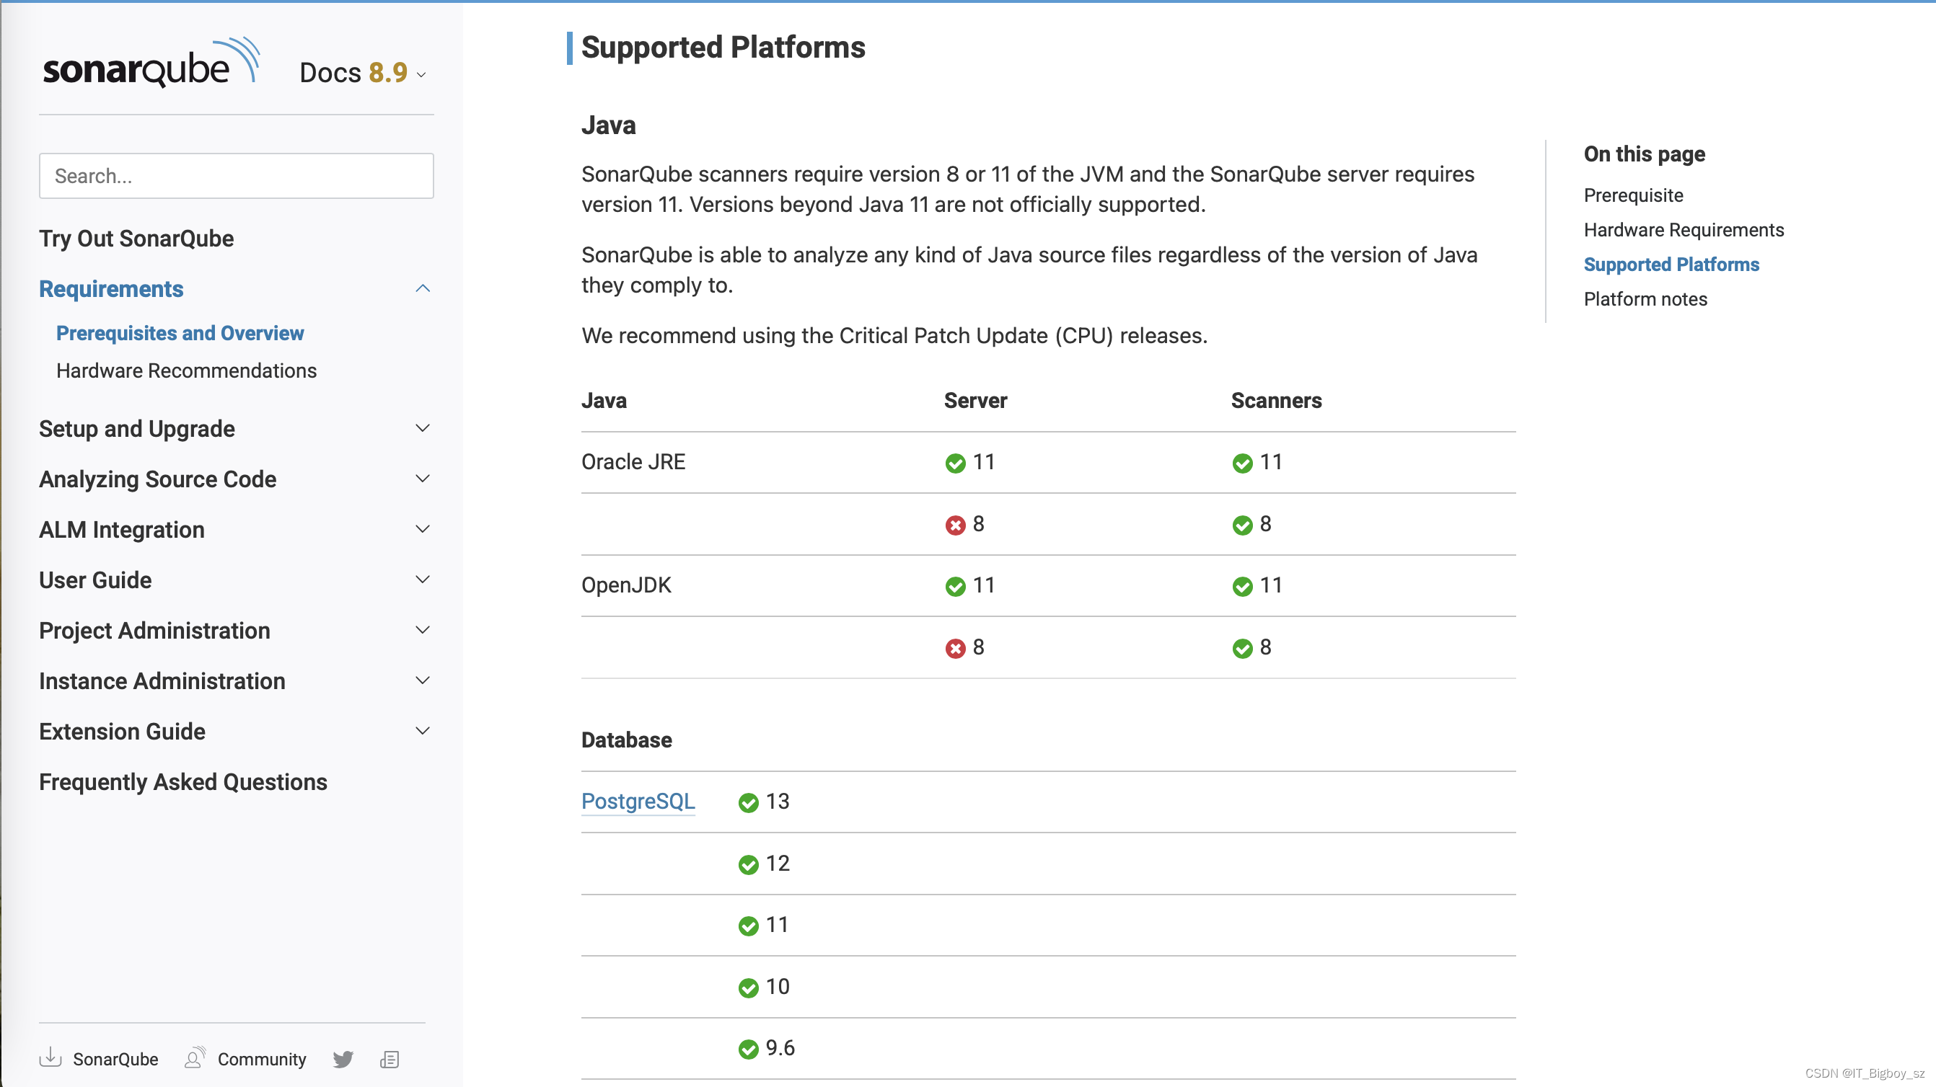Jump to Platform notes anchor

pyautogui.click(x=1645, y=299)
